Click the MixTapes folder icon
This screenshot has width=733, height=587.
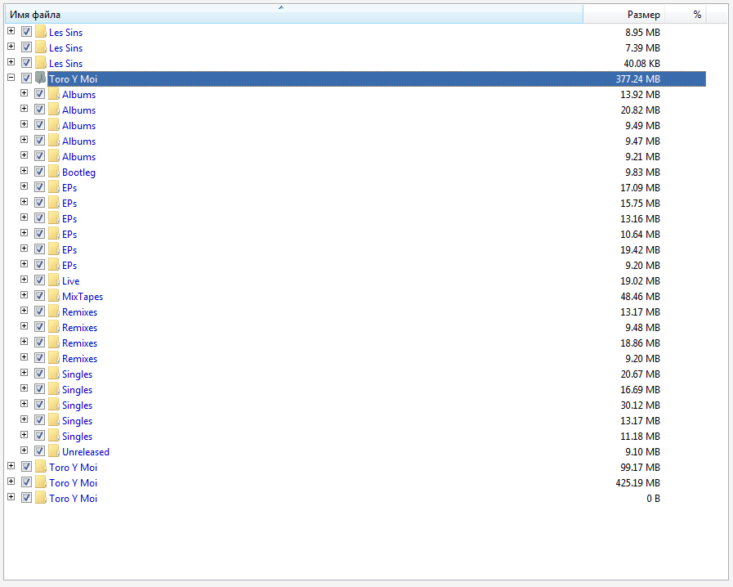[54, 297]
